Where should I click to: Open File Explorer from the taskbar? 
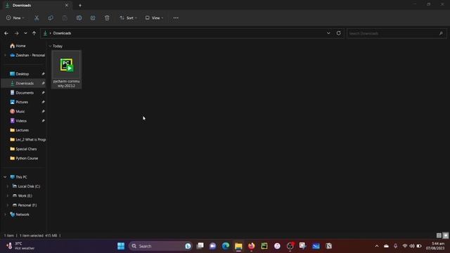tap(238, 246)
